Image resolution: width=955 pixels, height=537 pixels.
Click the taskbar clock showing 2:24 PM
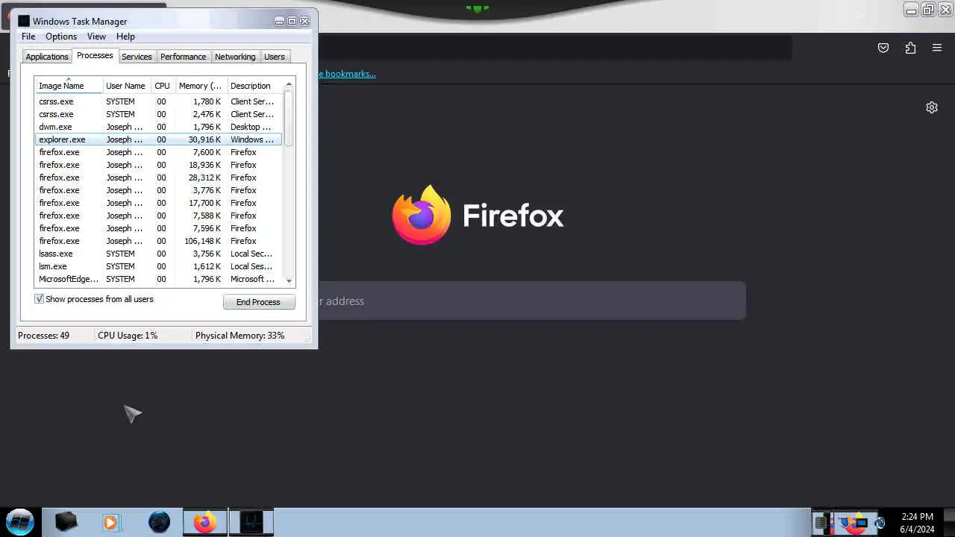click(x=917, y=522)
